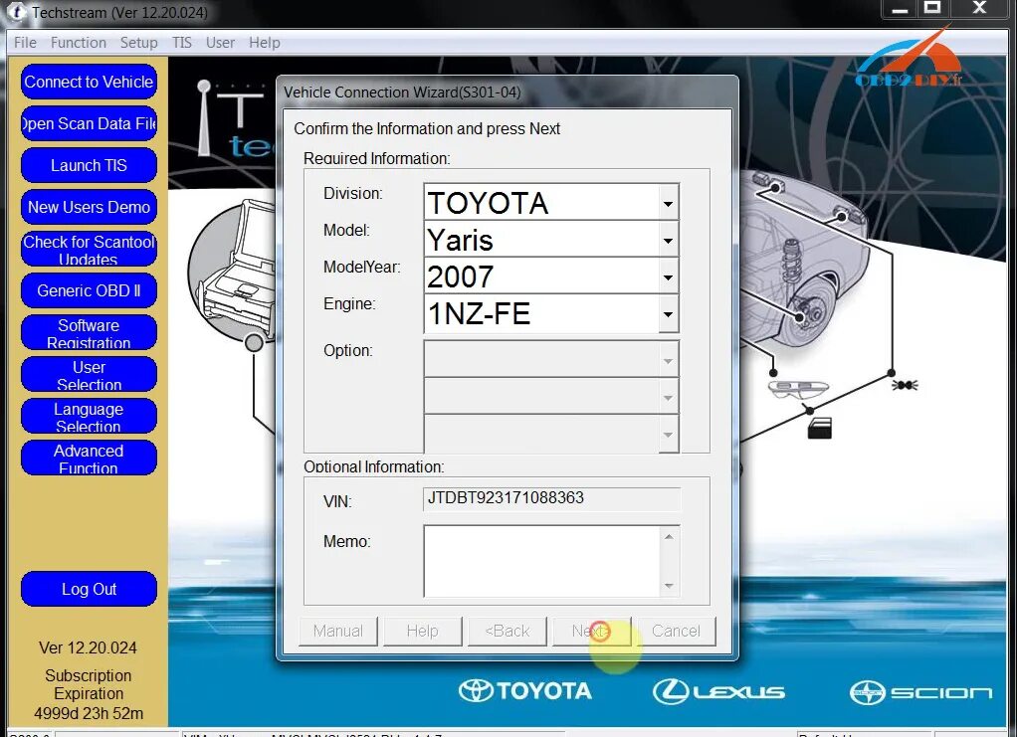
Task: Open the User menu
Action: (x=220, y=43)
